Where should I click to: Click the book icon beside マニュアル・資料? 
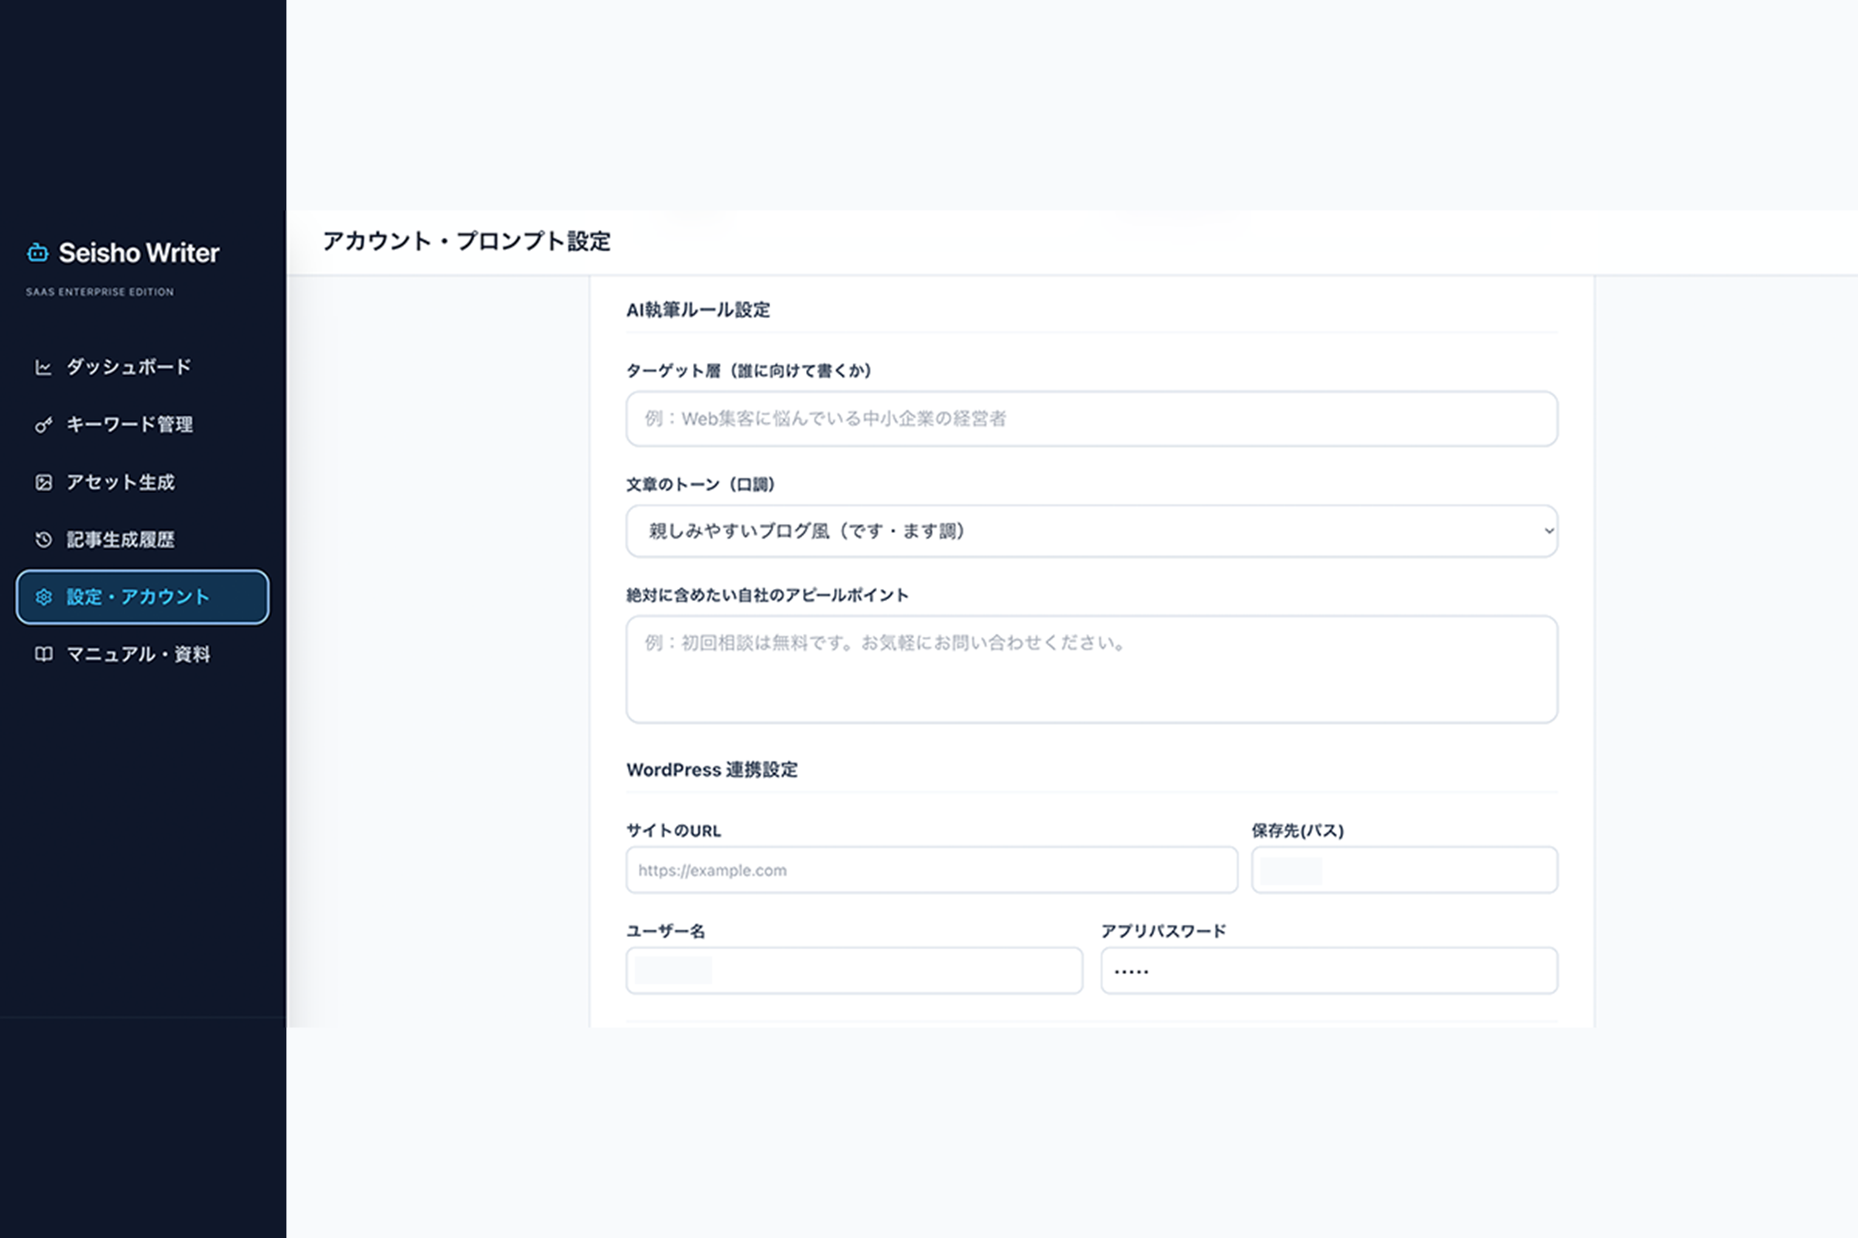(43, 655)
